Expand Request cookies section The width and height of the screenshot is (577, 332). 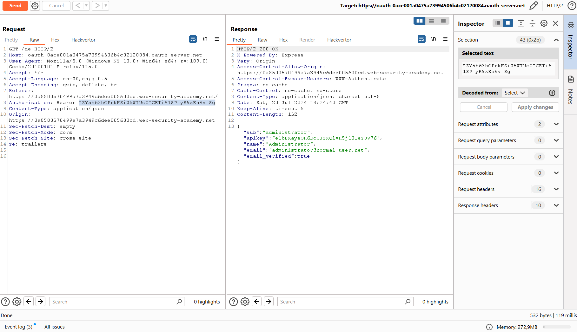coord(556,173)
